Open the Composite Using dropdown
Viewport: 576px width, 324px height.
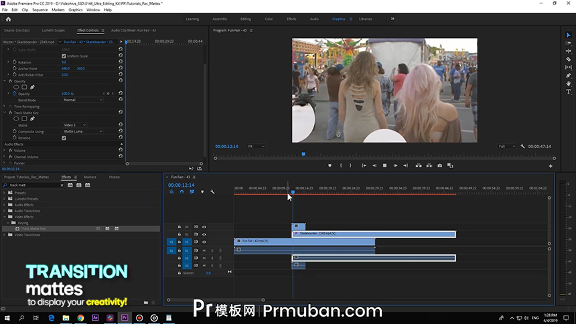click(82, 131)
